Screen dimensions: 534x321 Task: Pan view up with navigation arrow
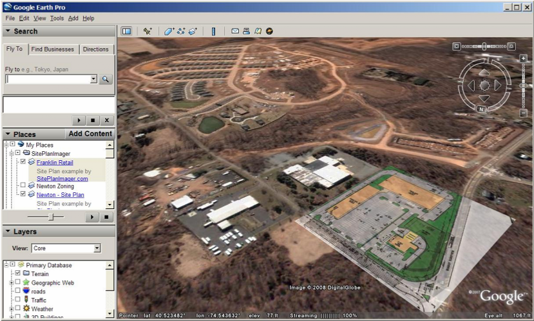(484, 72)
